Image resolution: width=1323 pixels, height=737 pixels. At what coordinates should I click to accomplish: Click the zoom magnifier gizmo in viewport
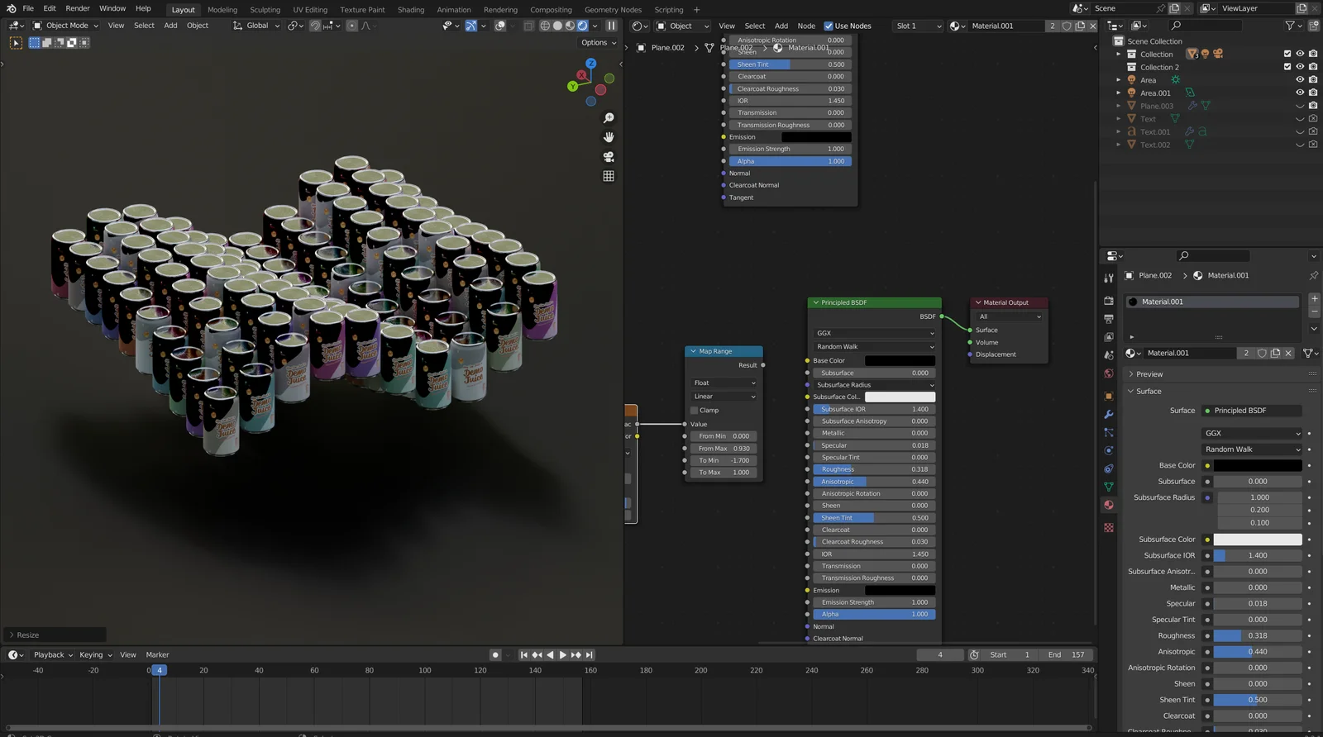click(x=609, y=118)
